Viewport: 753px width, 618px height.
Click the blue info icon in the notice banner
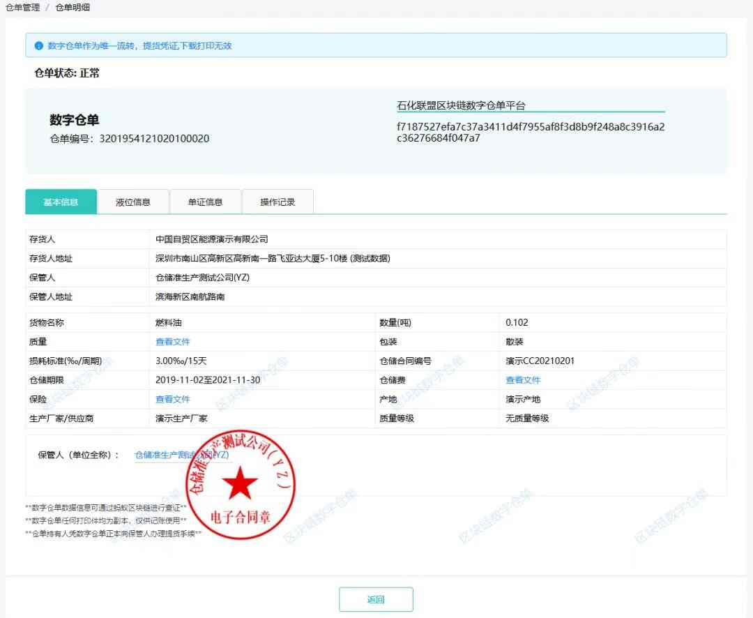39,46
